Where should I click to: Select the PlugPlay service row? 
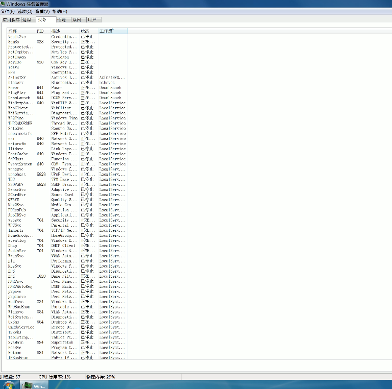67,93
